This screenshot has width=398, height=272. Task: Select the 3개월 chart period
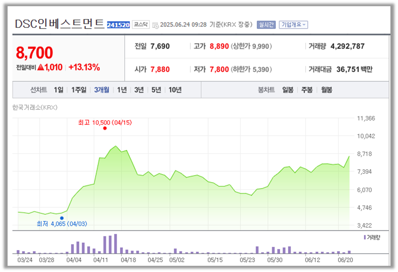point(102,90)
